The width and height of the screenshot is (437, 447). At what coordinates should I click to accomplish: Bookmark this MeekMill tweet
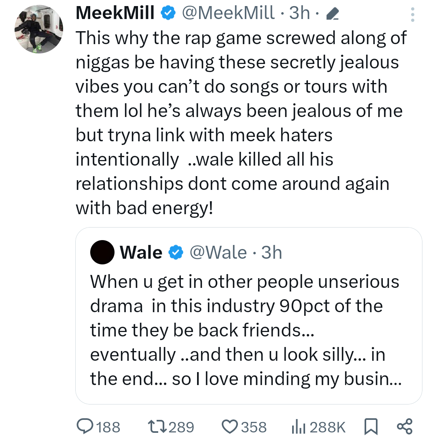(371, 427)
